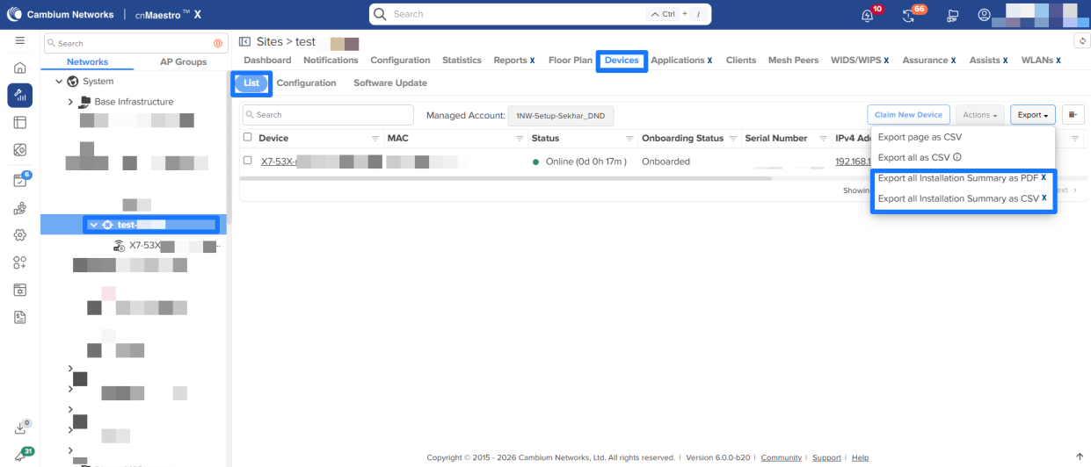Toggle the select-all devices checkbox
The width and height of the screenshot is (1091, 467).
pos(247,138)
